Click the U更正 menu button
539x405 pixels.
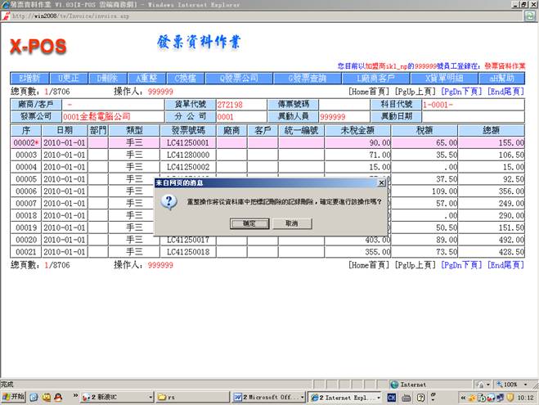(x=68, y=78)
